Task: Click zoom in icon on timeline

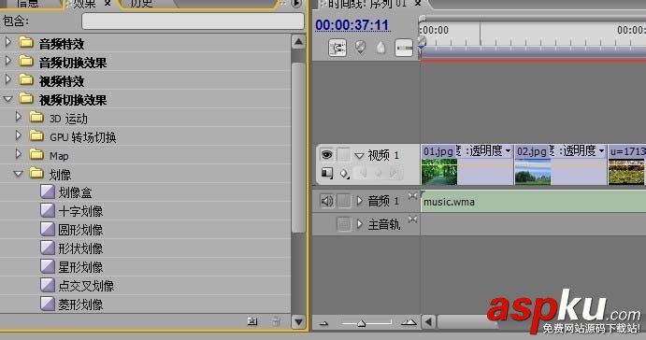Action: [x=409, y=322]
